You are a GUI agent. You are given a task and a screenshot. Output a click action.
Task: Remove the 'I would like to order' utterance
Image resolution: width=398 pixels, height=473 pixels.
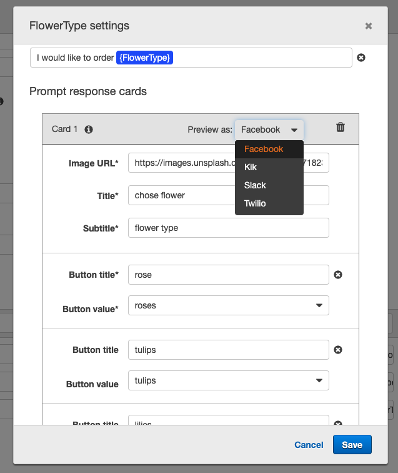pyautogui.click(x=361, y=58)
